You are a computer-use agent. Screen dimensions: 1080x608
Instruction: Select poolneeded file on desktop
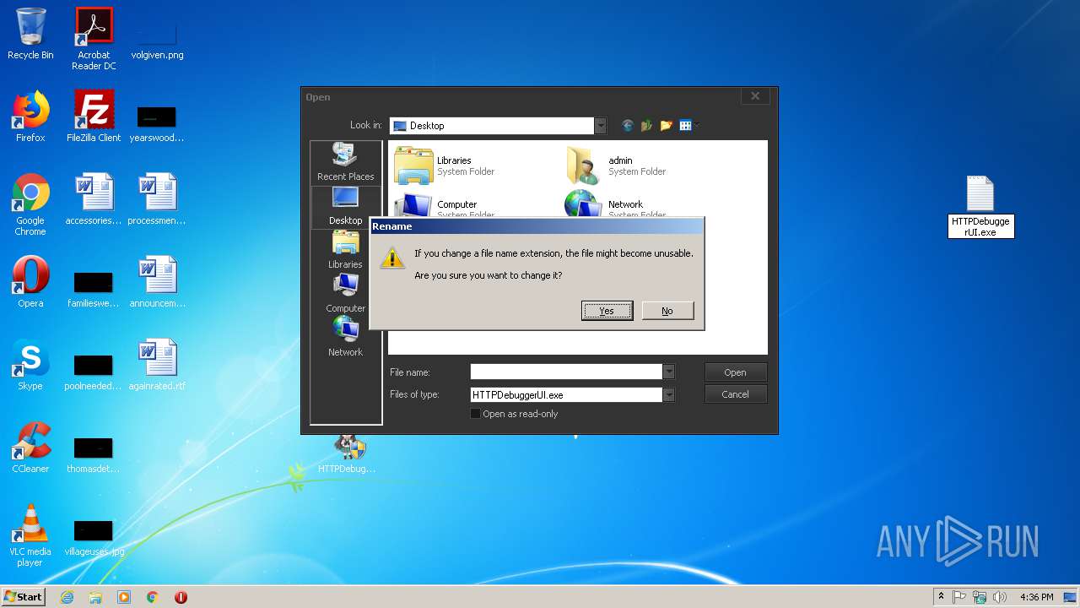click(94, 372)
